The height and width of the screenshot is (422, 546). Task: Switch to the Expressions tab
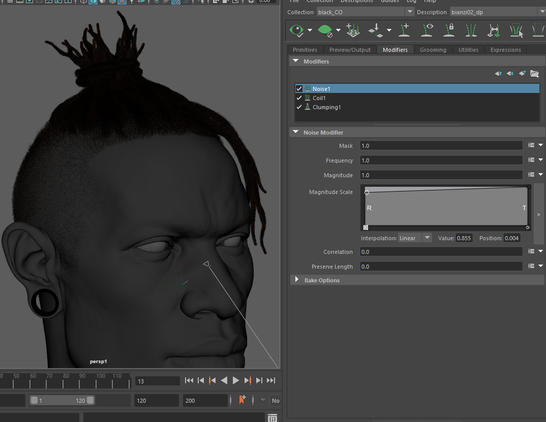(506, 50)
